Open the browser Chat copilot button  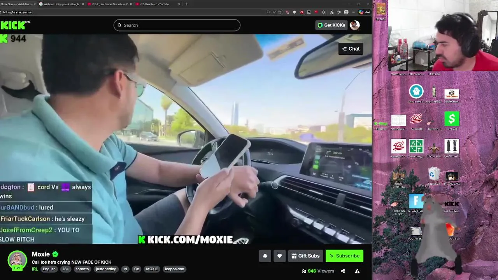click(364, 12)
